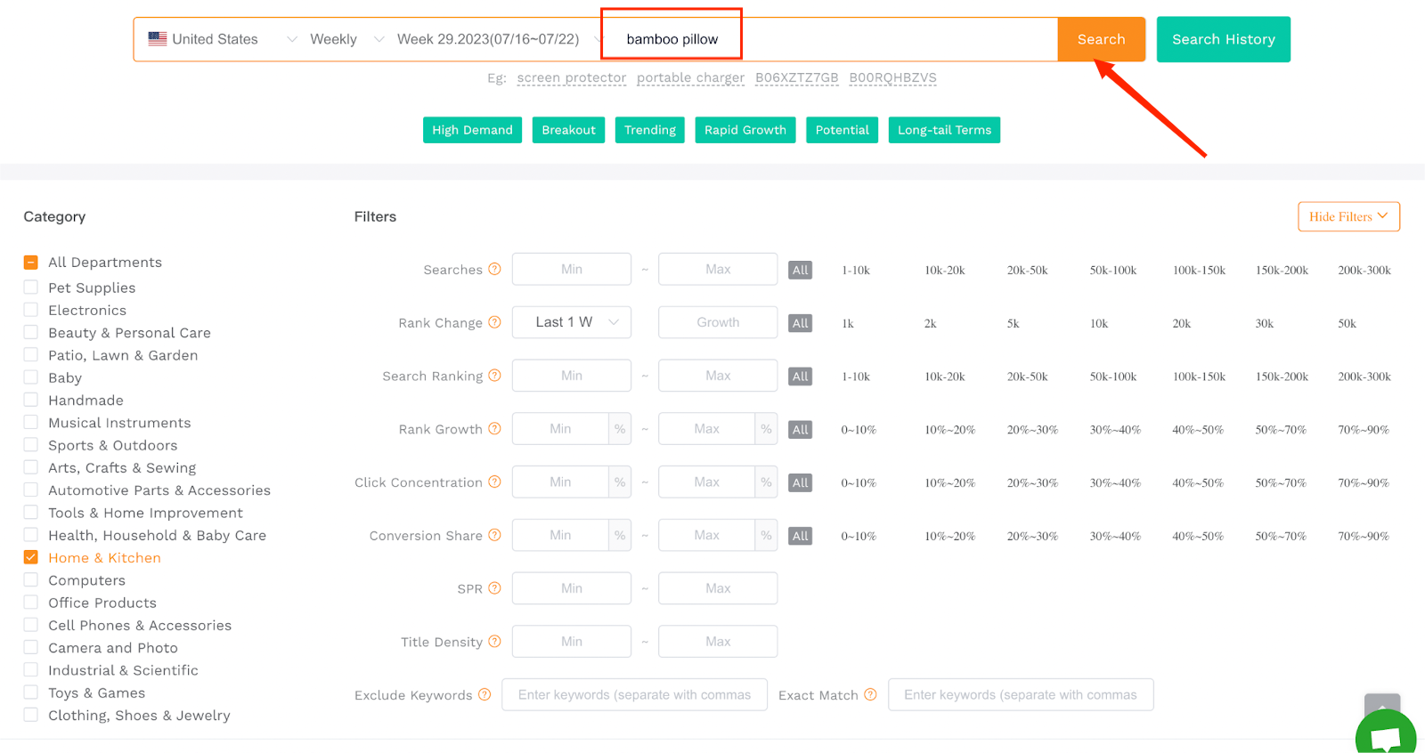
Task: Click the B06XZTZ7GB example link
Action: coord(797,77)
